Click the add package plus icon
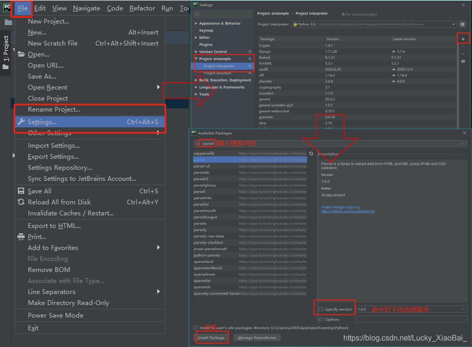Screen dimensions: 472x347 tap(463, 39)
